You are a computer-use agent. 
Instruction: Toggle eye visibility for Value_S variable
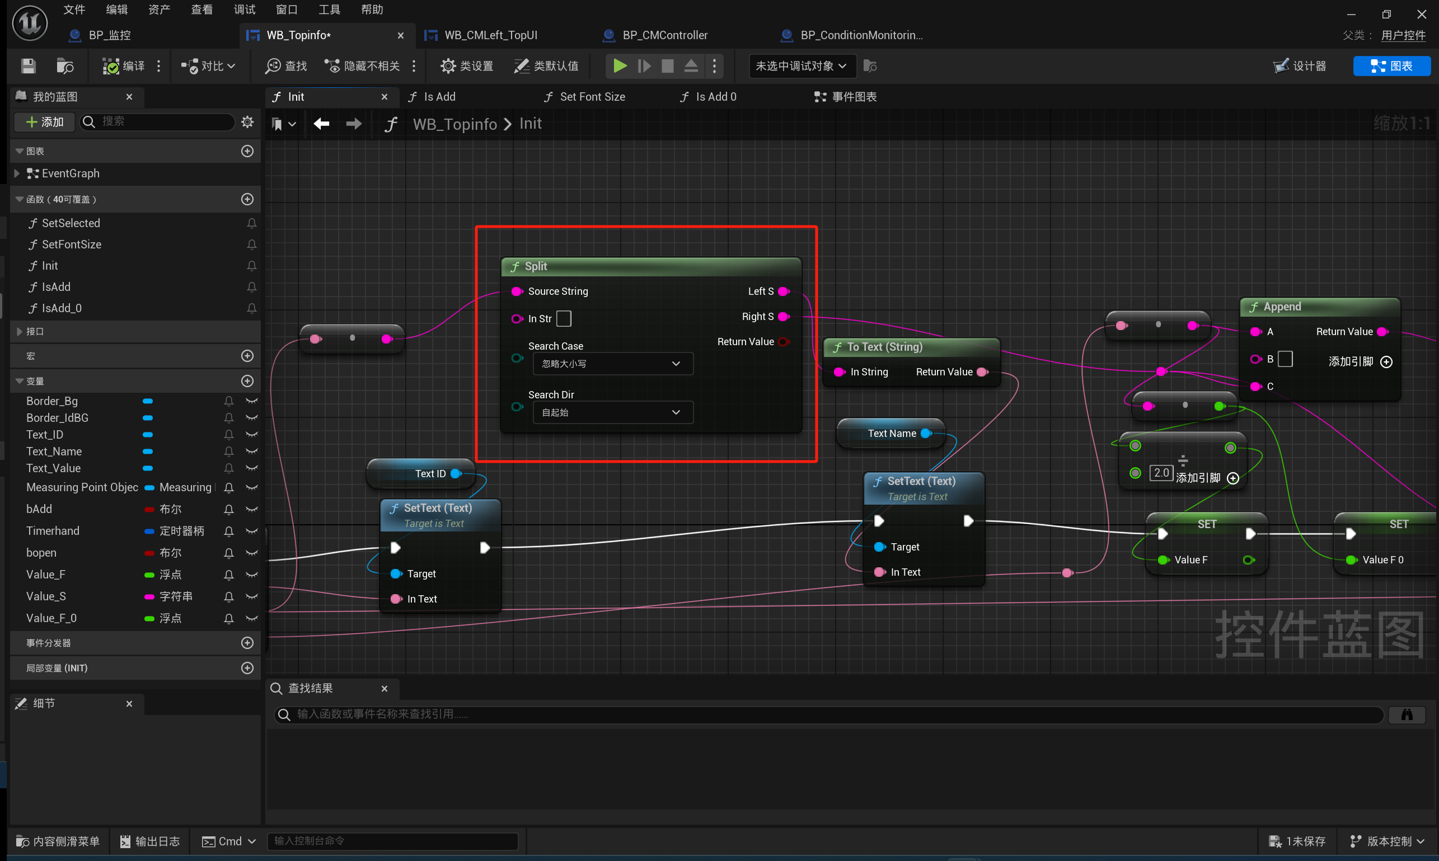pos(251,596)
